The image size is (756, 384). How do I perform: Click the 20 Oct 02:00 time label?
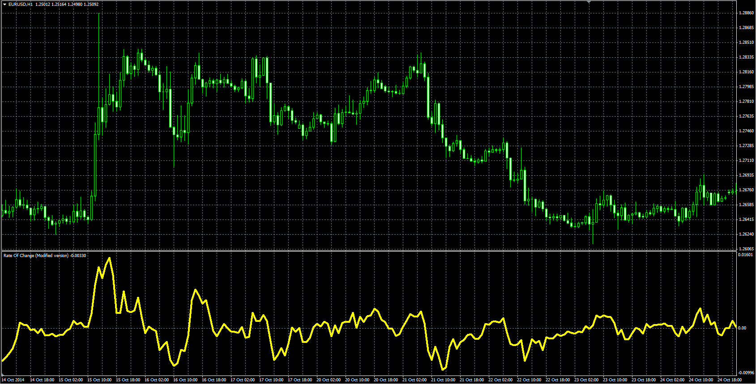[x=329, y=380]
